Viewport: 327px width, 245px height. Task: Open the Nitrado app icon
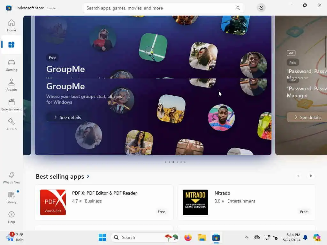click(195, 202)
